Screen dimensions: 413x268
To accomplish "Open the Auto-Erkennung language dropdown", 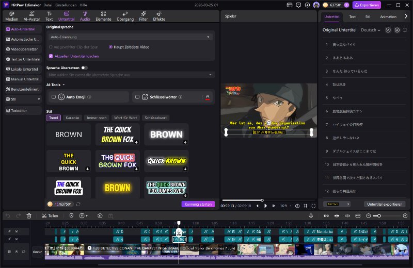I will tap(131, 37).
